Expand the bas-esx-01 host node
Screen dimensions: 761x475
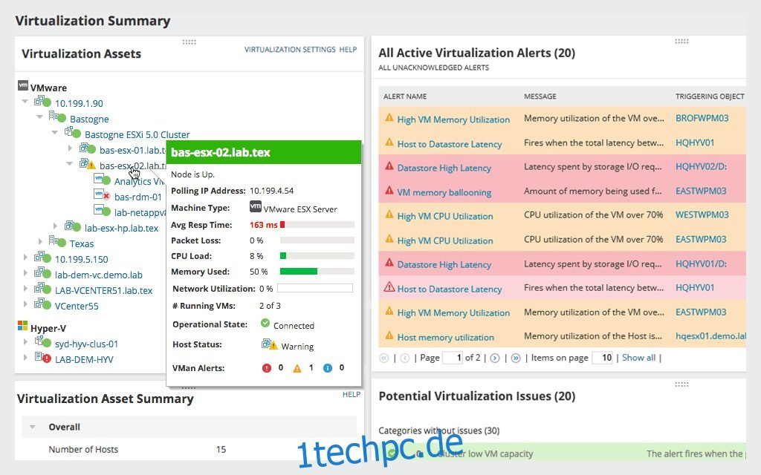tap(70, 148)
